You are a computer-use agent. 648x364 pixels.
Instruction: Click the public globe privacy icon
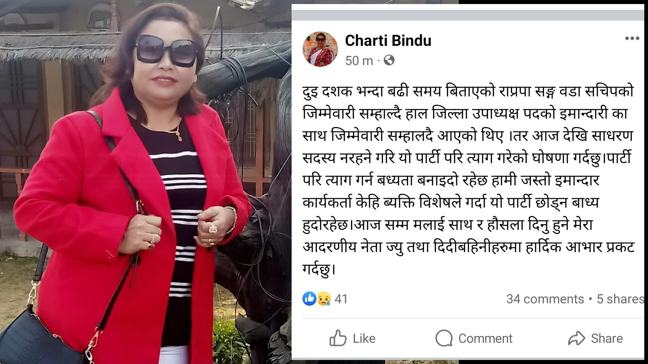[389, 61]
